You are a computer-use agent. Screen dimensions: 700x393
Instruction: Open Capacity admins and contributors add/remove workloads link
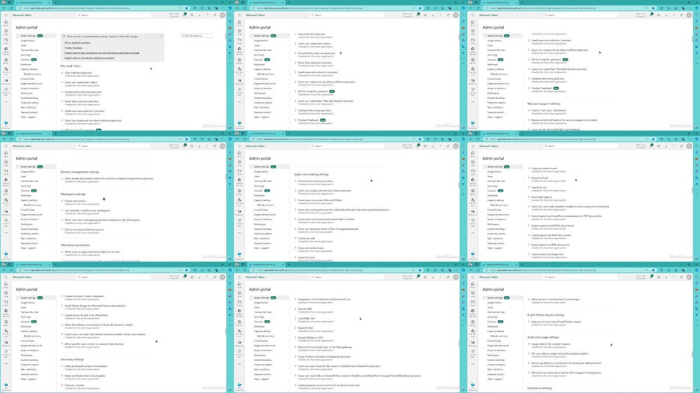coord(102,53)
